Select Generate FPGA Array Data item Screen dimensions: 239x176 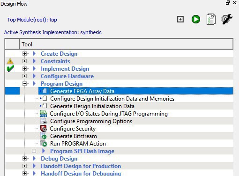click(82, 91)
